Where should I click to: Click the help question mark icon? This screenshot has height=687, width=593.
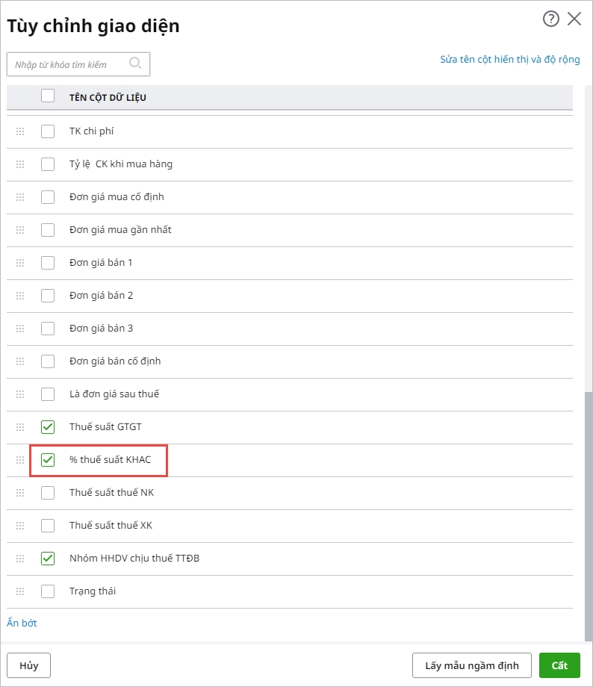(551, 19)
